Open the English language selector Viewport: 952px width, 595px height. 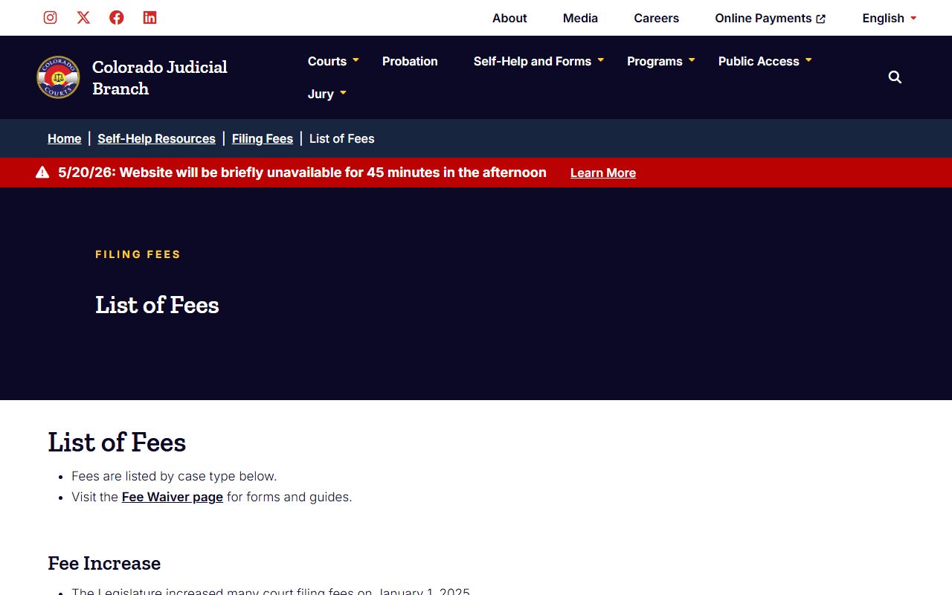coord(890,18)
